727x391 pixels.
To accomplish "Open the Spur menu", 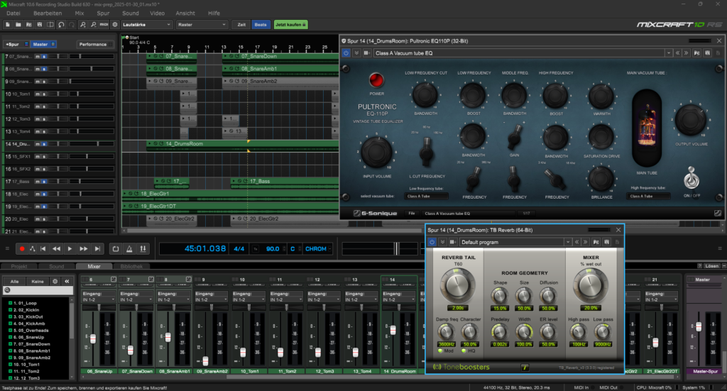I will tap(103, 13).
